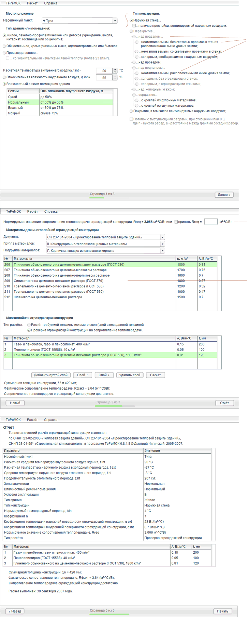Go back using the « Назад button
249x617 pixels.
click(x=15, y=611)
